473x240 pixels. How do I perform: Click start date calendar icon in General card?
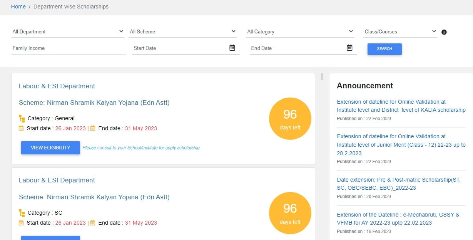click(22, 128)
